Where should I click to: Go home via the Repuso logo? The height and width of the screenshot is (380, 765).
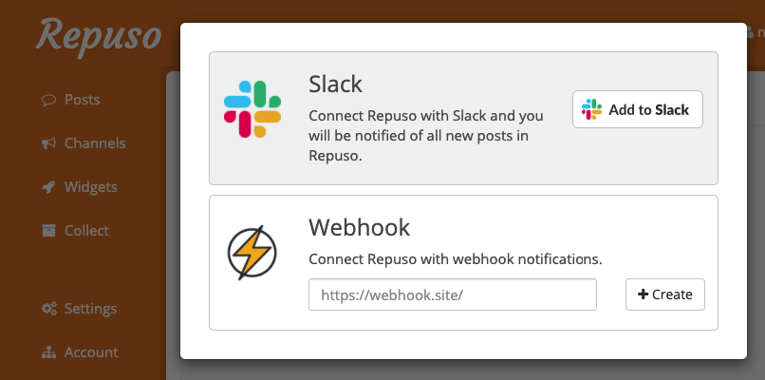tap(99, 37)
